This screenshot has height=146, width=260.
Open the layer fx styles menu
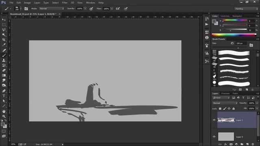pyautogui.click(x=225, y=144)
